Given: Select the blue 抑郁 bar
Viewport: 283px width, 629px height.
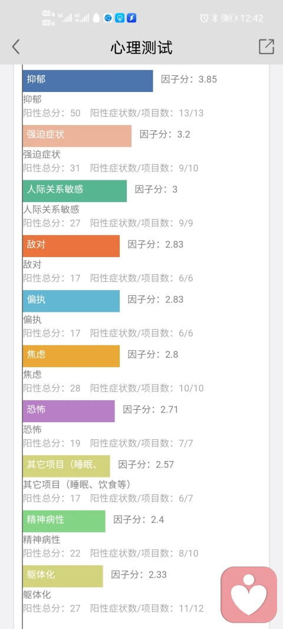Looking at the screenshot, I should [88, 81].
